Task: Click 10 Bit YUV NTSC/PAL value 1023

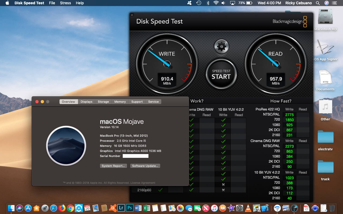Action: point(289,178)
